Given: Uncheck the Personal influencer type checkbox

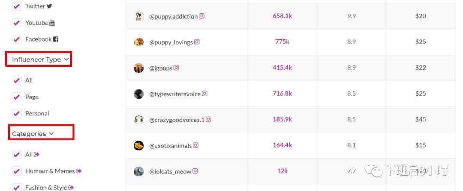Looking at the screenshot, I should [17, 114].
